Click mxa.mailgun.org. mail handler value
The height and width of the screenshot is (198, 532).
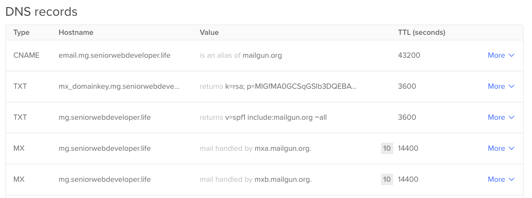(283, 148)
